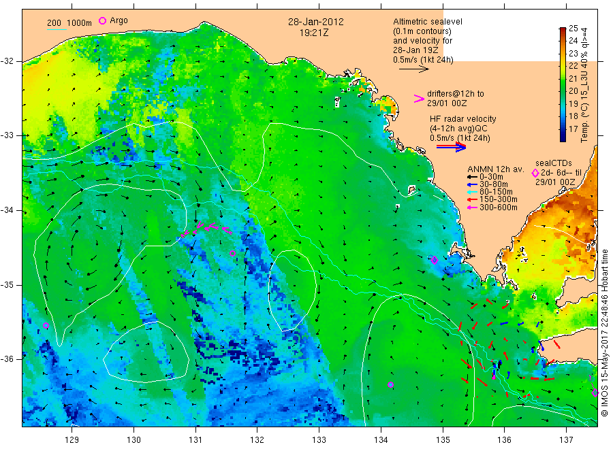Click the colorbar tick label 19
613x449 pixels.
tap(573, 103)
